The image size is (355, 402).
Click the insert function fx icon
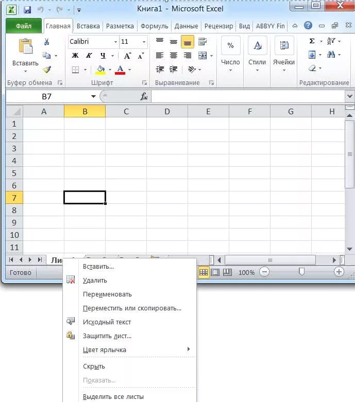pos(144,96)
